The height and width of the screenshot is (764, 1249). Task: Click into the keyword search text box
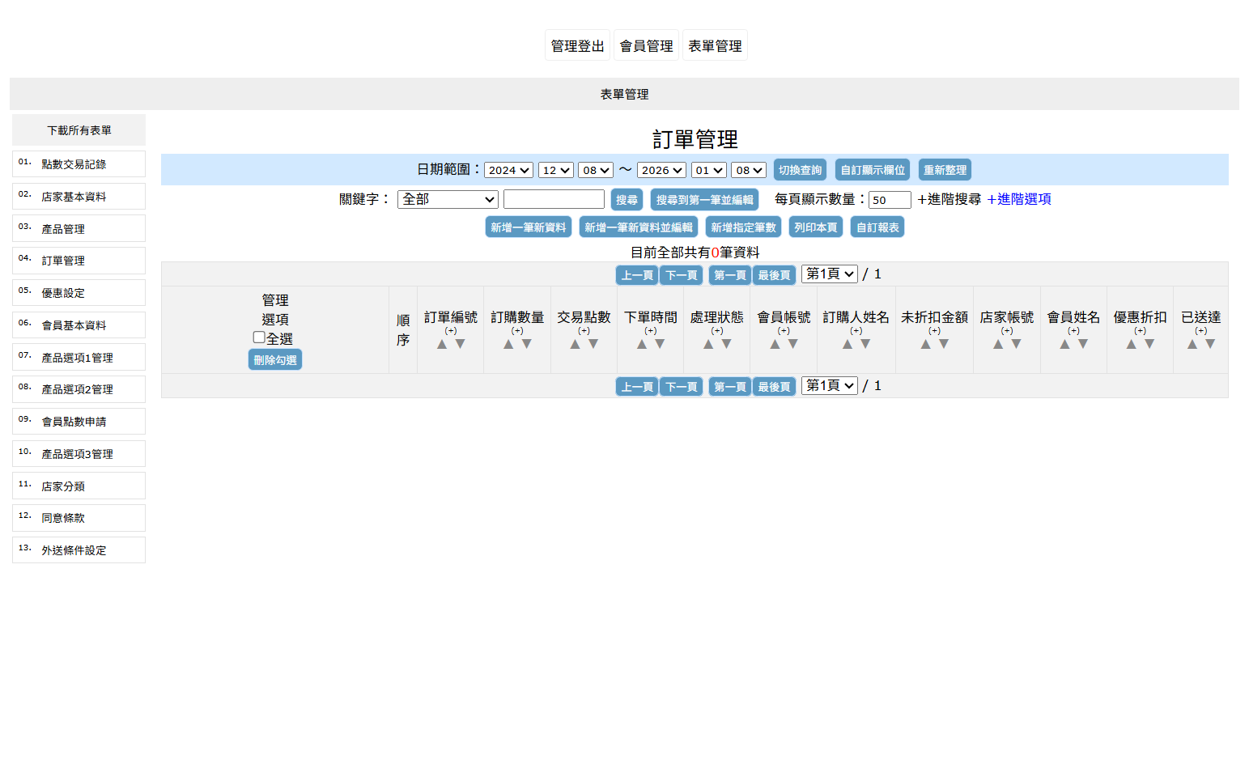(x=554, y=199)
